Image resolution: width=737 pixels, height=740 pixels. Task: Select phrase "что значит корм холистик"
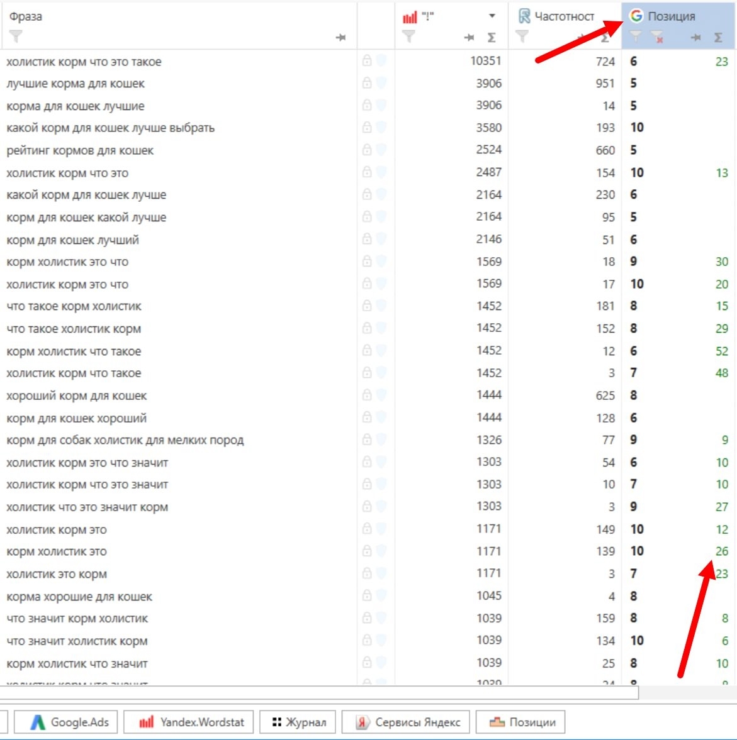tap(77, 619)
